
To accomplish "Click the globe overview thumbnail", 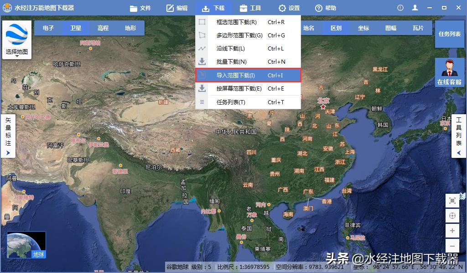I will point(26,245).
